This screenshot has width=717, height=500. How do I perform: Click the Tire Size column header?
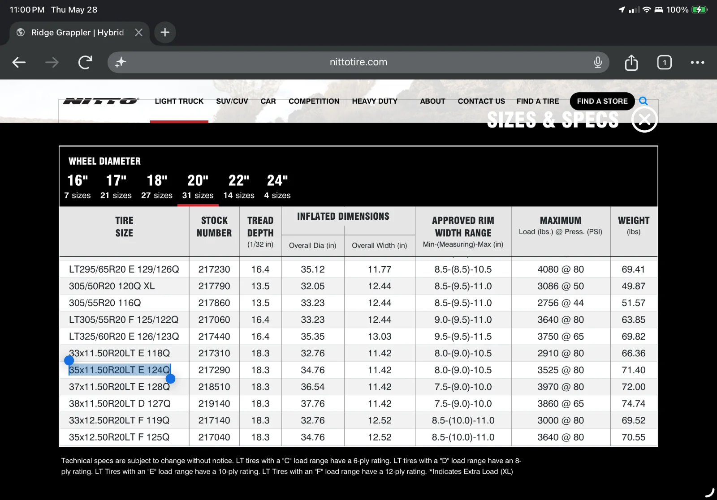tap(124, 226)
